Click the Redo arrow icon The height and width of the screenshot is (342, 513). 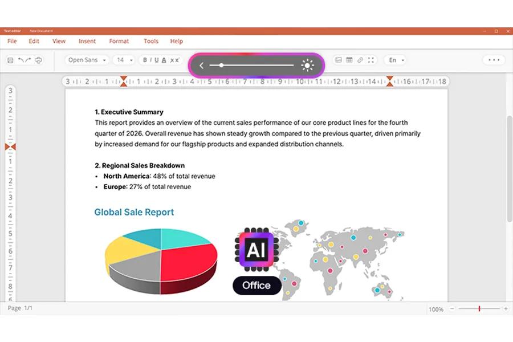click(27, 60)
